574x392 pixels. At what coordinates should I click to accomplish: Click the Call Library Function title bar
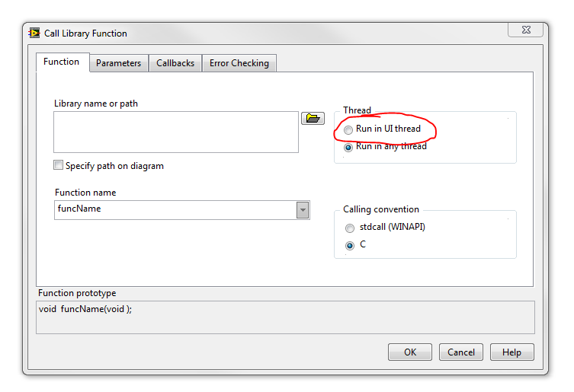267,33
